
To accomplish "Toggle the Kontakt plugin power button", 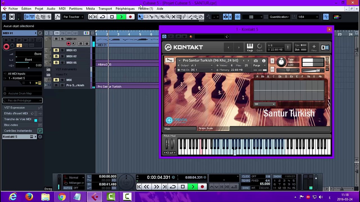I will (x=164, y=36).
